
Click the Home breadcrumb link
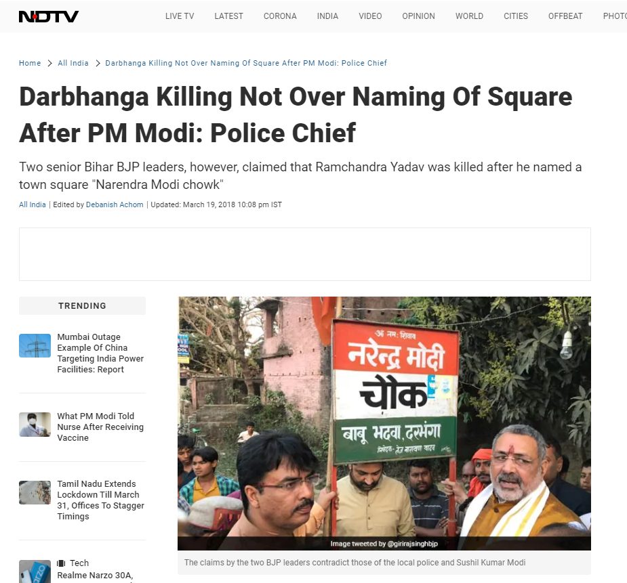tap(30, 63)
